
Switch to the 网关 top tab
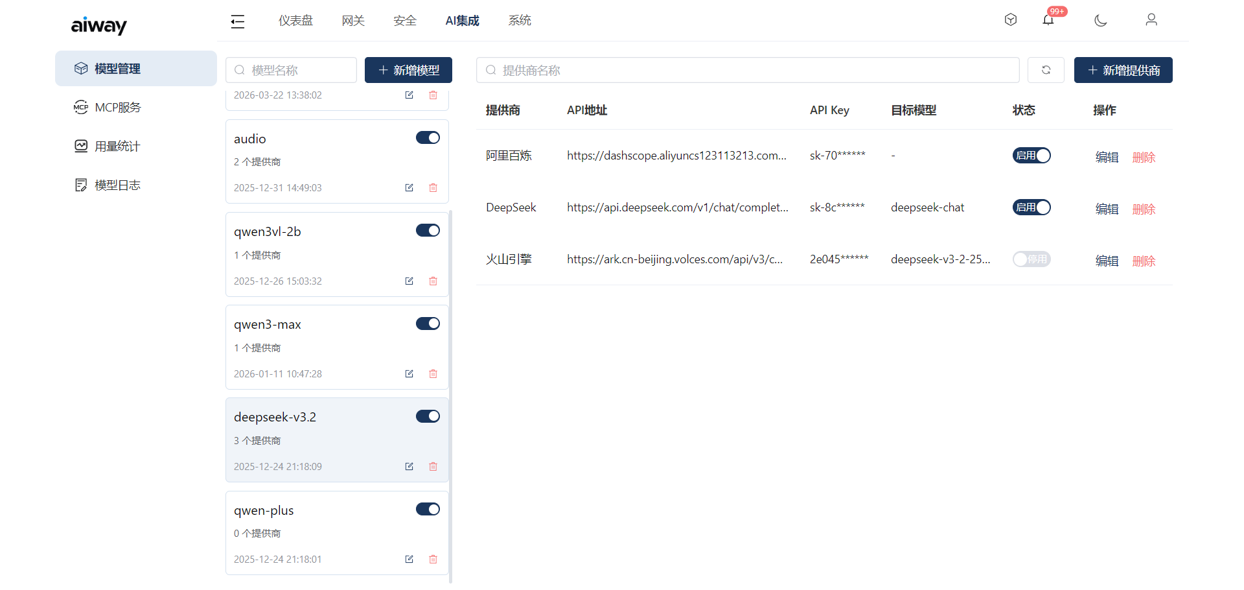coord(353,21)
